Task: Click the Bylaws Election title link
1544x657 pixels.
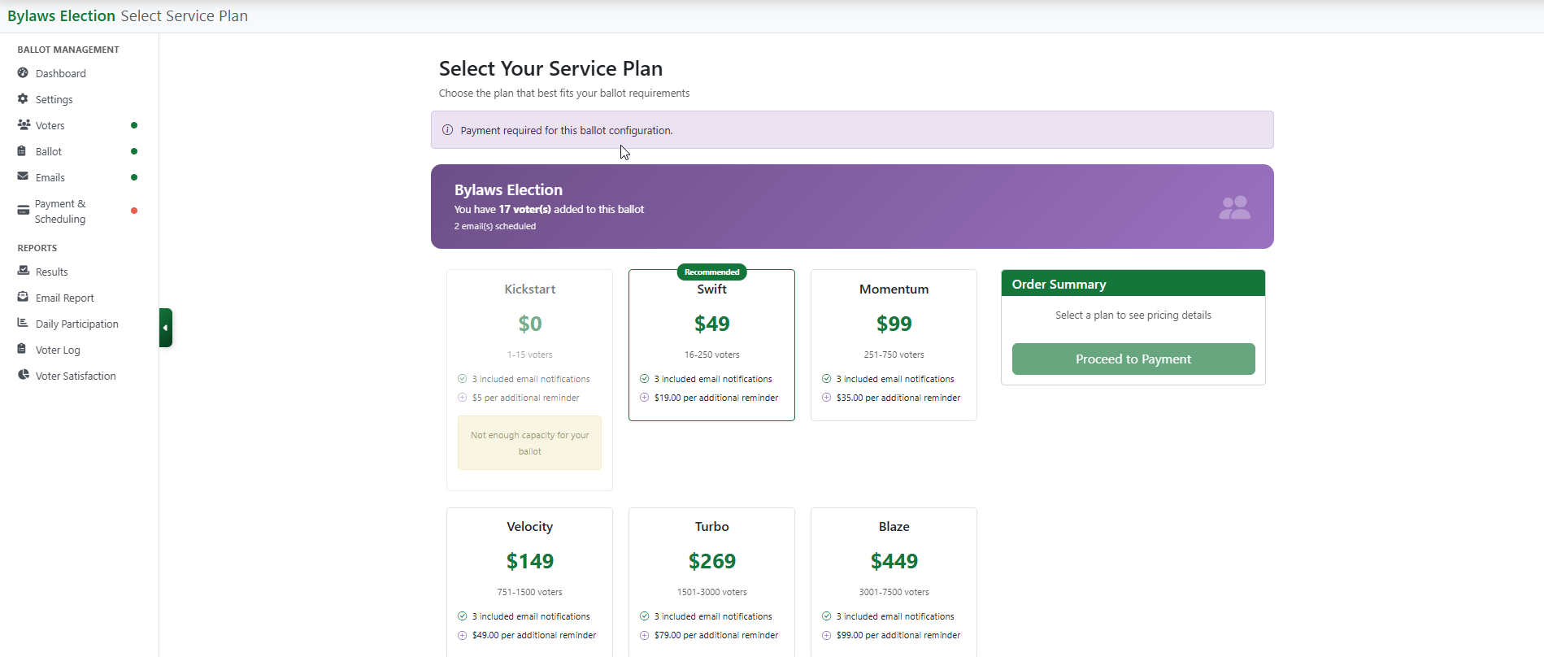Action: (62, 16)
